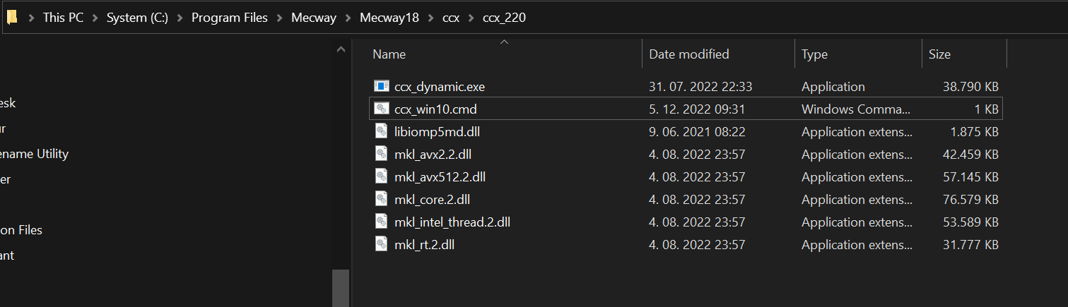This screenshot has width=1068, height=307.
Task: Select the libiomp5md.dll file icon
Action: [x=382, y=132]
